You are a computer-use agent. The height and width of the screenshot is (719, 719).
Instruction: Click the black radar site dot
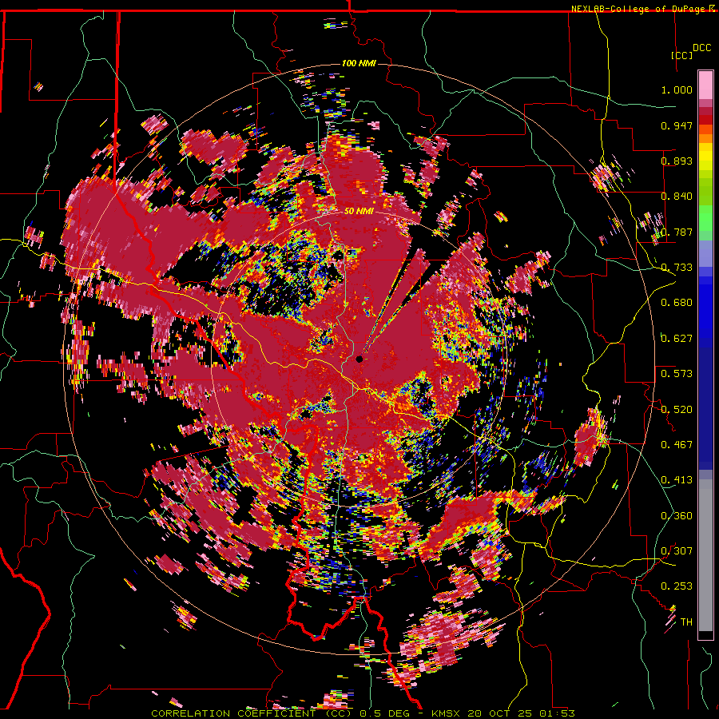click(x=359, y=359)
